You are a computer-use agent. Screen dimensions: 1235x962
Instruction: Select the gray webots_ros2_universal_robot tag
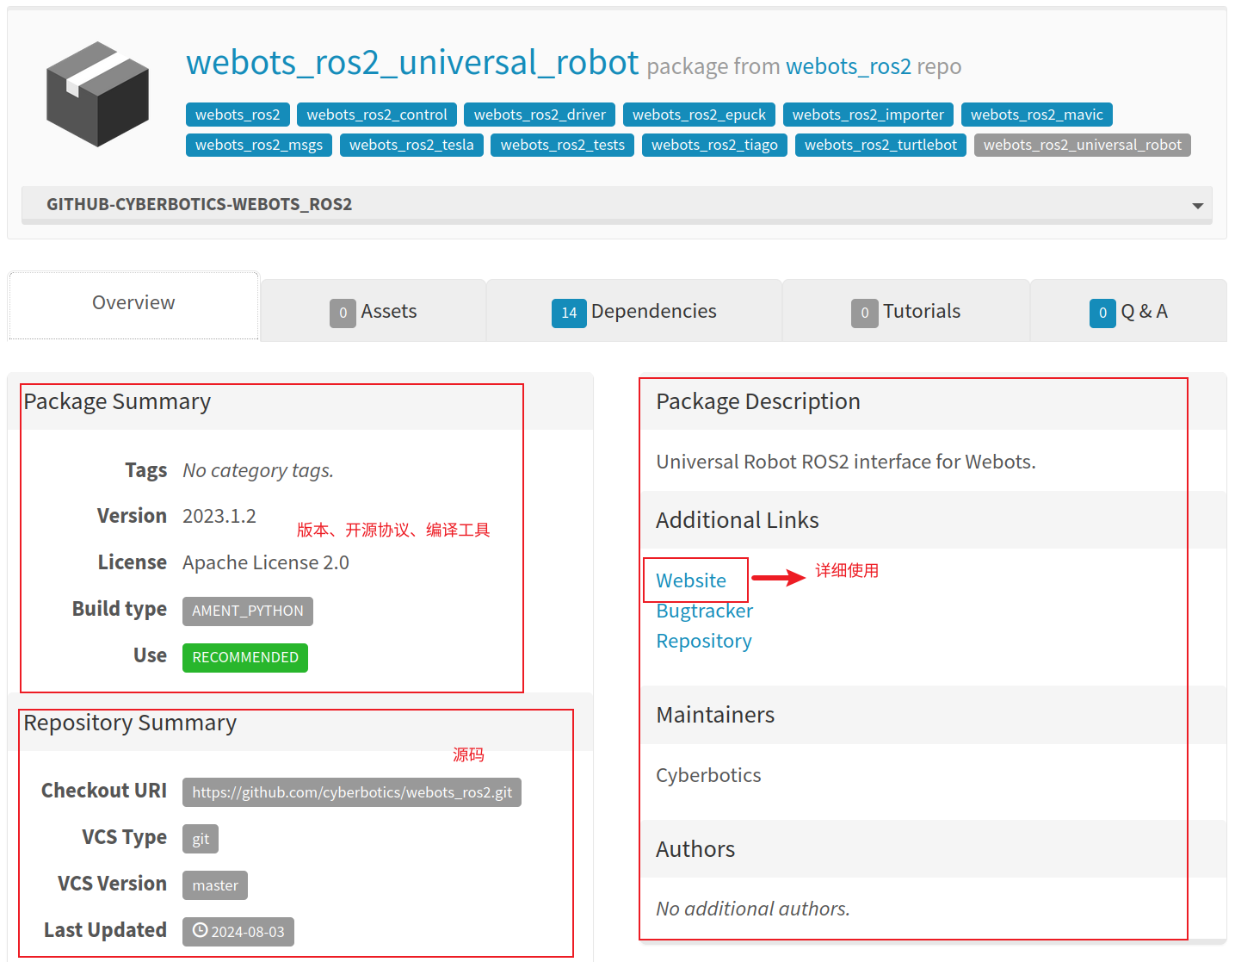1083,145
